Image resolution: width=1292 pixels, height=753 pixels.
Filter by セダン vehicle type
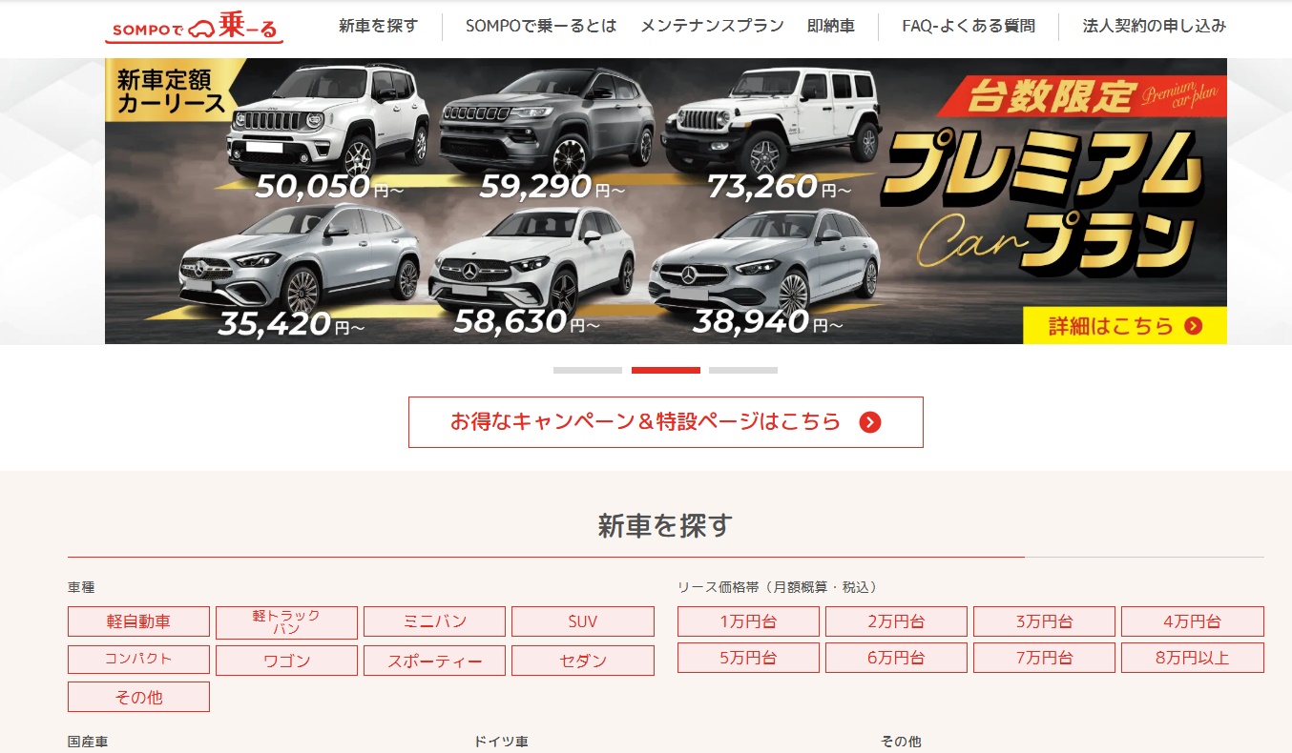point(583,661)
